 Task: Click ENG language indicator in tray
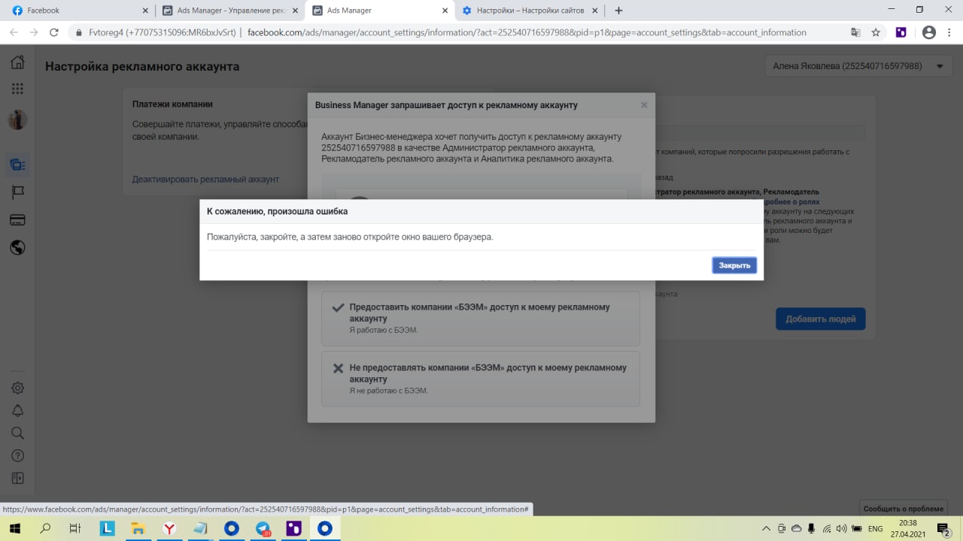(x=875, y=528)
